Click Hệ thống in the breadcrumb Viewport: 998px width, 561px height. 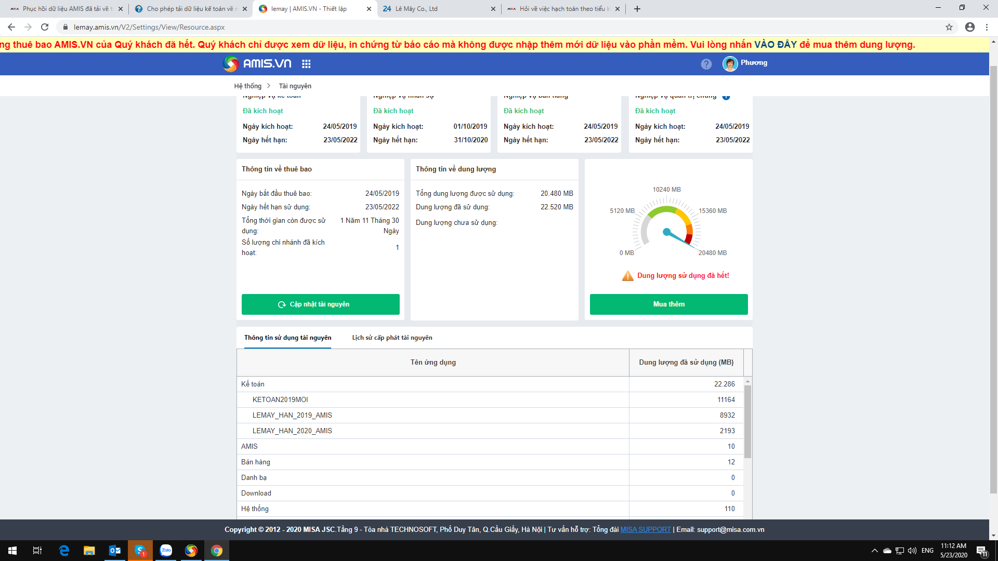247,86
